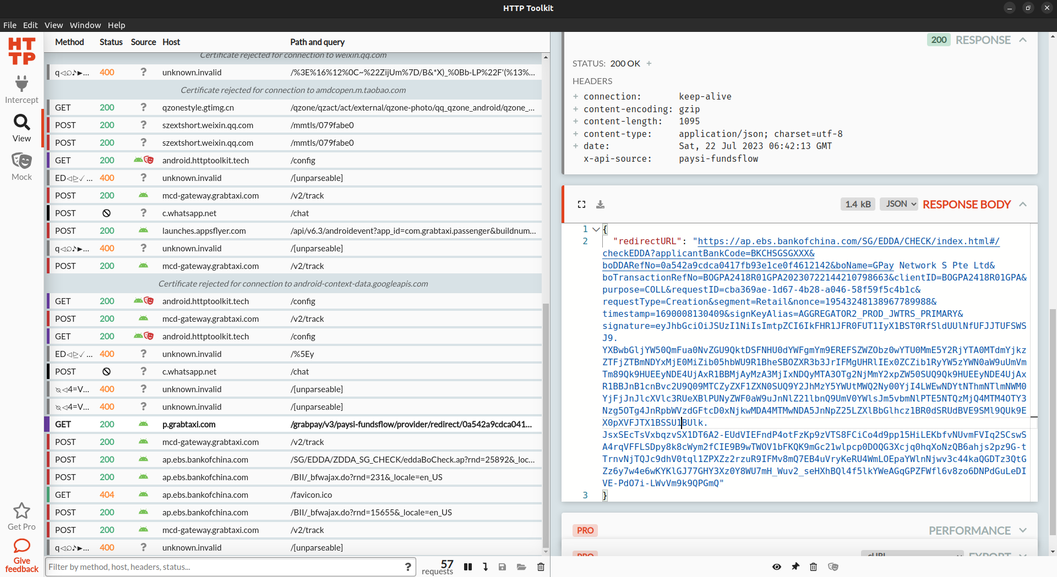Viewport: 1057px width, 577px height.
Task: Click the filter help question mark icon
Action: [x=408, y=567]
